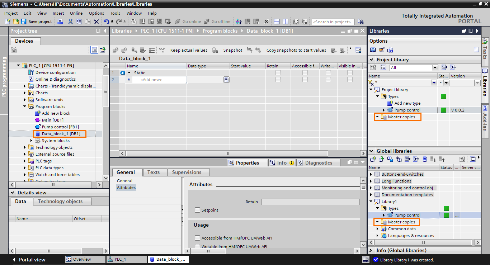Switch to the Texts tab in Properties

tap(155, 172)
